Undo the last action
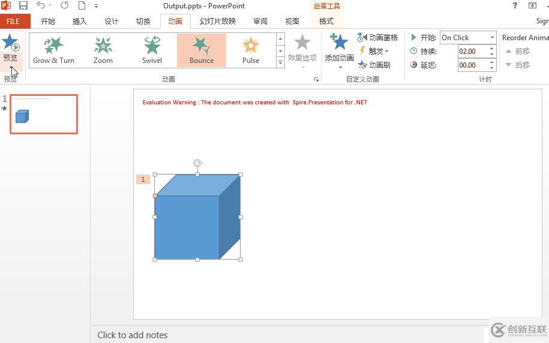The width and height of the screenshot is (549, 343). [41, 5]
